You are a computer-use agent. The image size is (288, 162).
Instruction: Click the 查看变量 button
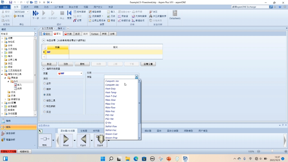click(x=148, y=64)
